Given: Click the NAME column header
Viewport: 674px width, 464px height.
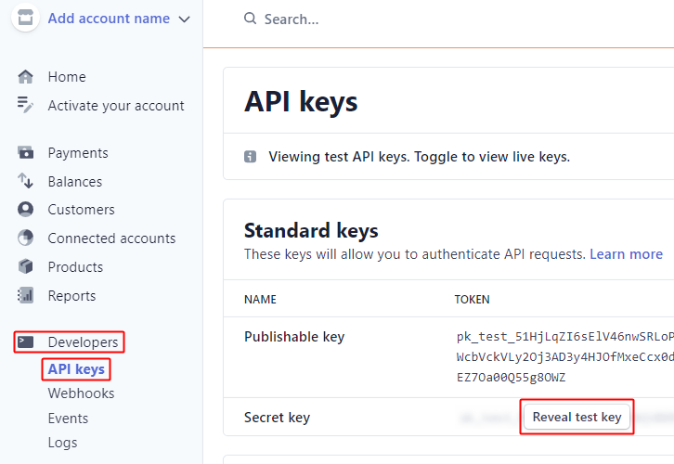Looking at the screenshot, I should tap(260, 300).
